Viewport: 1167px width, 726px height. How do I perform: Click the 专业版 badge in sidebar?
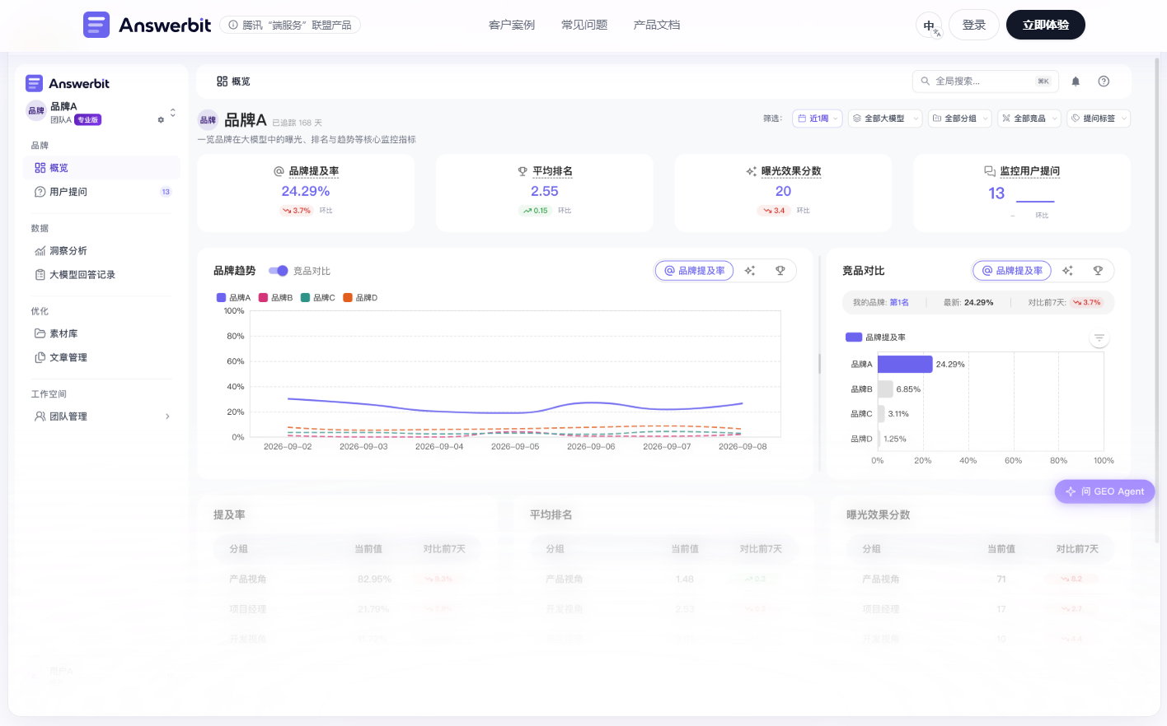[87, 120]
